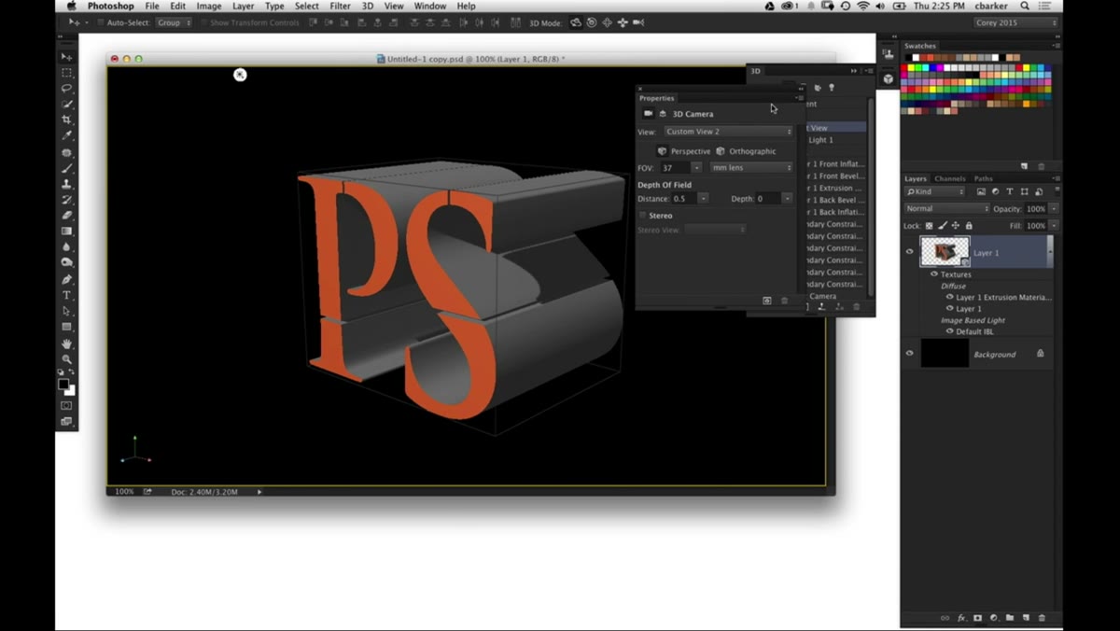Click Lock image pixels brush icon
1120x631 pixels.
tap(942, 226)
